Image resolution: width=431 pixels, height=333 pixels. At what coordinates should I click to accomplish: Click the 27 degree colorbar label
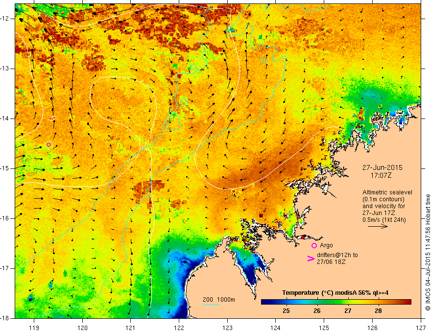pos(348,311)
